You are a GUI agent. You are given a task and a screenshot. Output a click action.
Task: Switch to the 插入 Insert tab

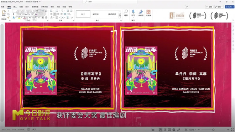point(15,7)
